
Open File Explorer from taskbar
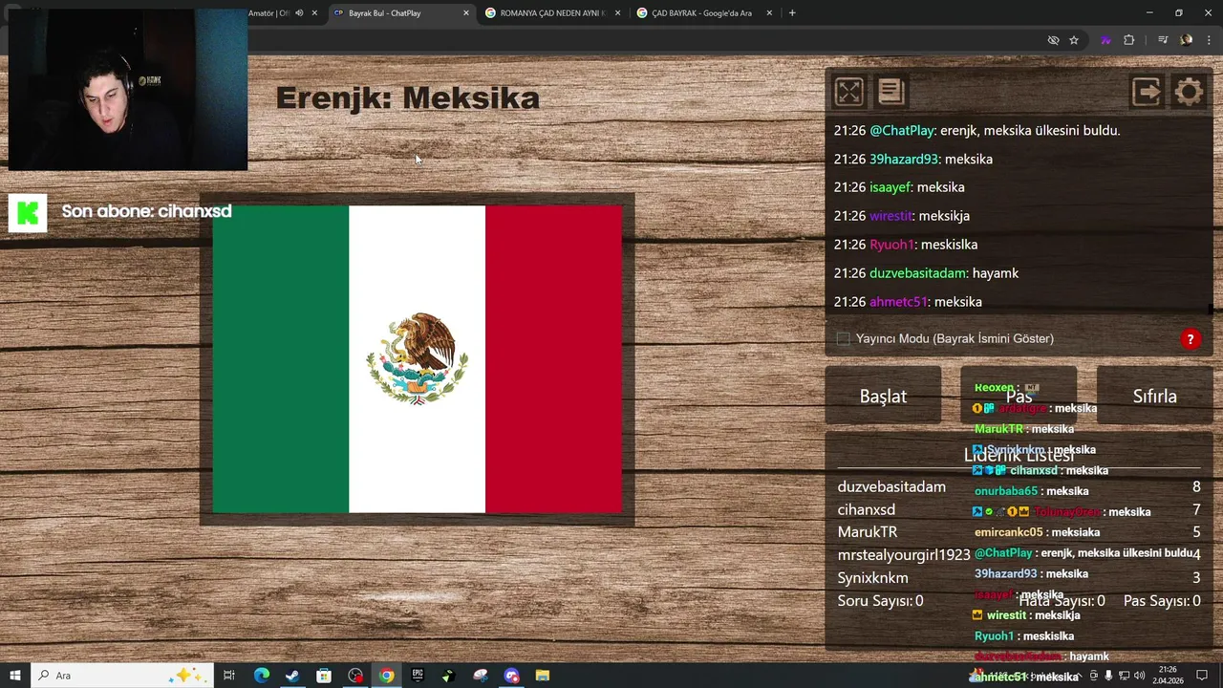[542, 676]
